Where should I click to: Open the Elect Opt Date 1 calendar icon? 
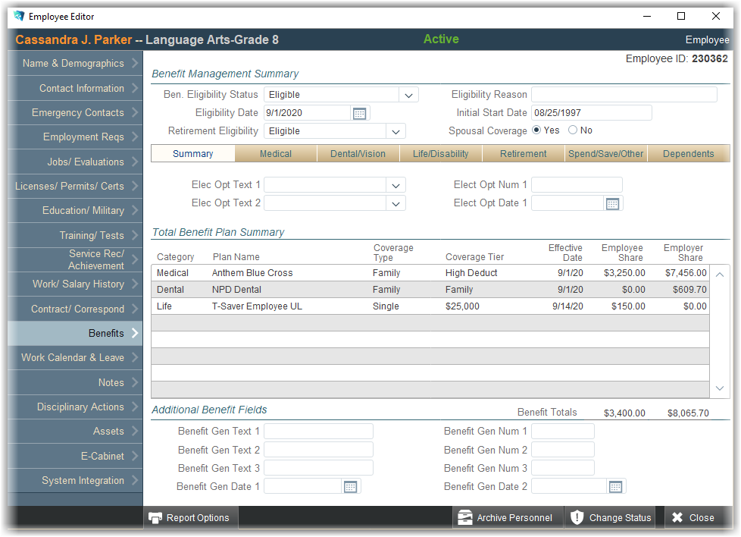click(x=613, y=203)
